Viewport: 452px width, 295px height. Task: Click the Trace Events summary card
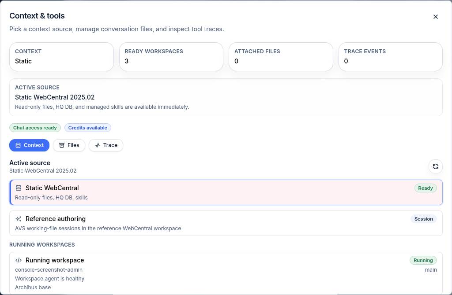pos(391,57)
